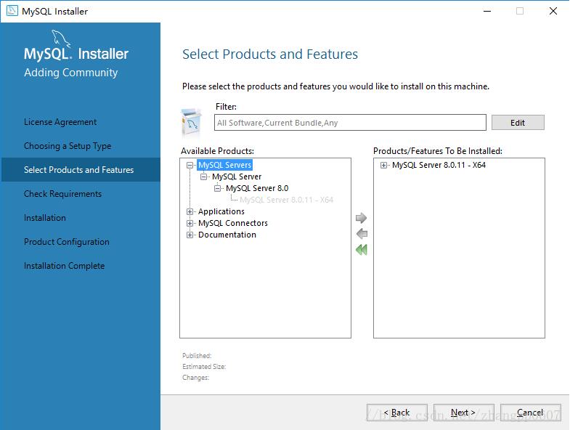Expand the Applications tree node
Screen dimensions: 570x430
pos(190,212)
